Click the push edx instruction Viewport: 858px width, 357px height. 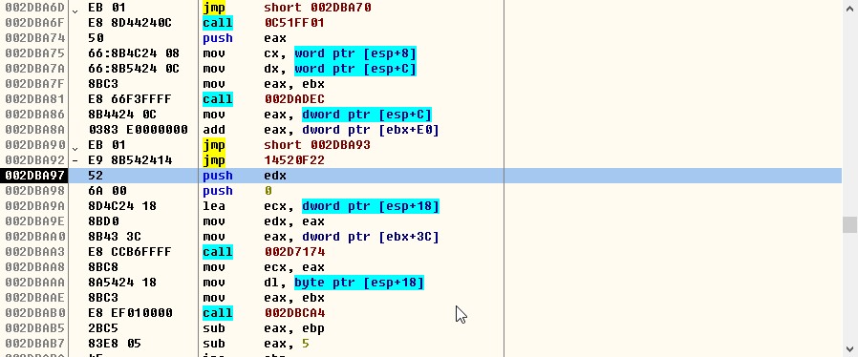(244, 176)
